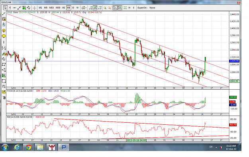Pick the vertical line drawing tool

(x=10, y=8)
